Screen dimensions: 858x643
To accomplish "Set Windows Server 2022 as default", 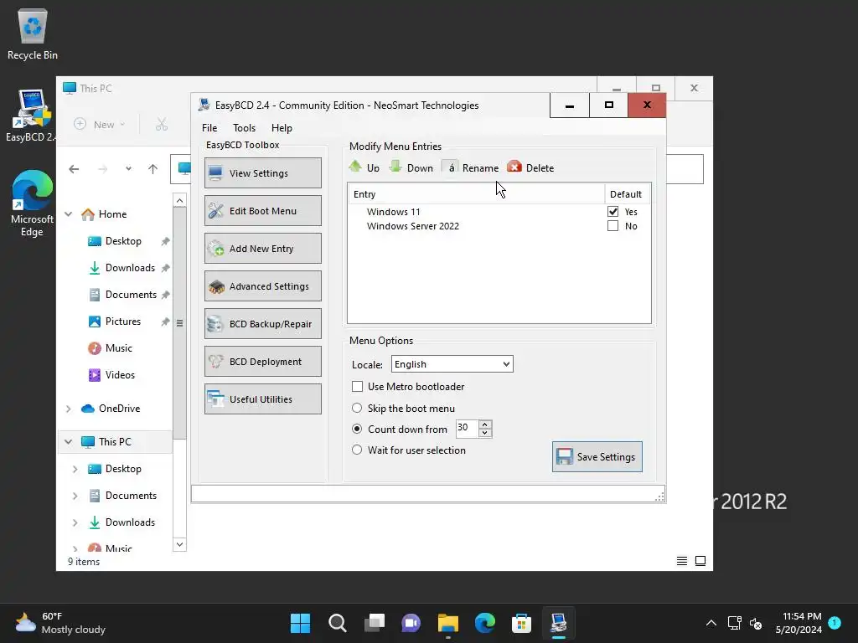I will pyautogui.click(x=612, y=226).
